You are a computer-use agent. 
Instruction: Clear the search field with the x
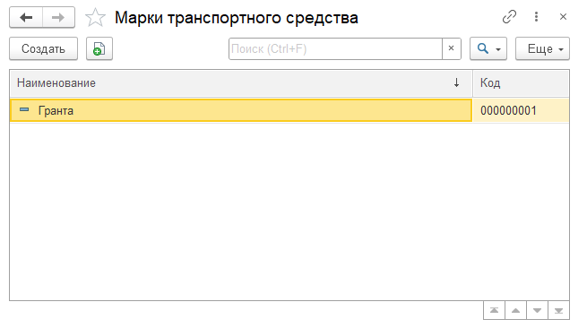coord(451,48)
